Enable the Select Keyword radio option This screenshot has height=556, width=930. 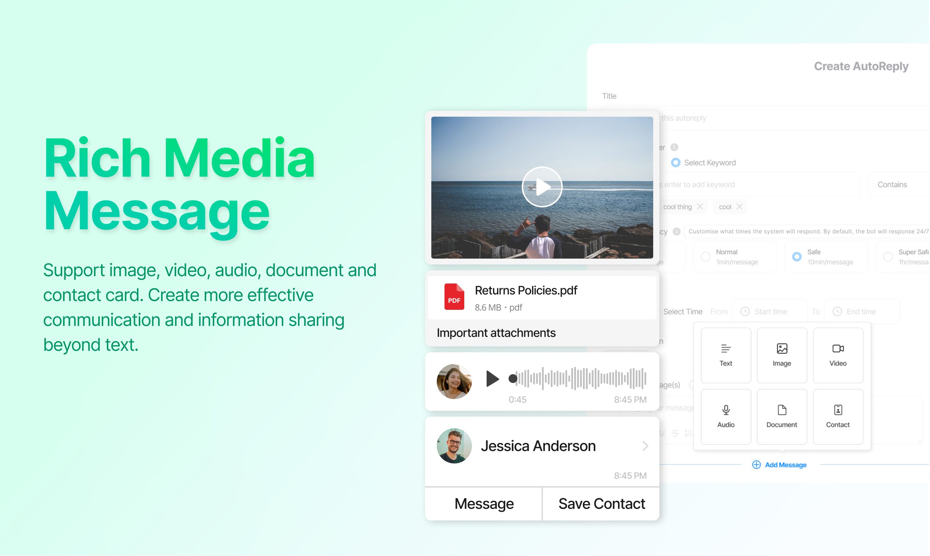click(676, 163)
